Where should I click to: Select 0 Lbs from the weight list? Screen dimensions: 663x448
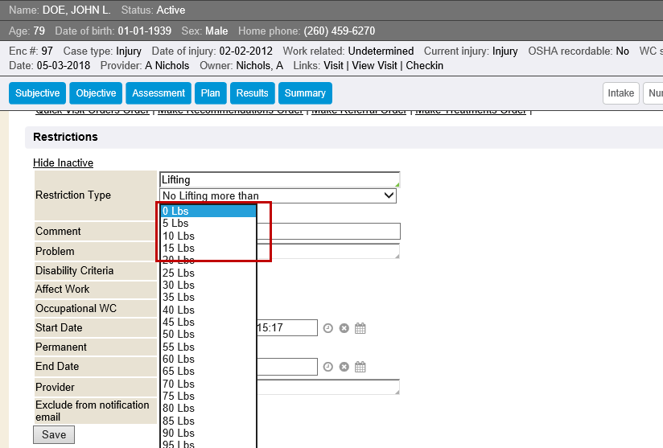coord(208,212)
